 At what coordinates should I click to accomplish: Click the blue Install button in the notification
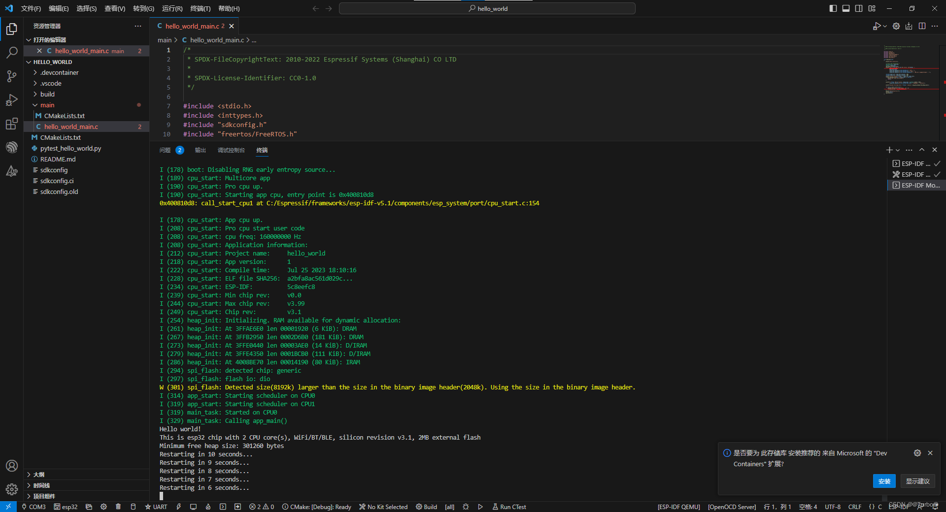884,481
